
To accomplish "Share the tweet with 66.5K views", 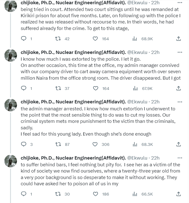I will click(x=179, y=194).
